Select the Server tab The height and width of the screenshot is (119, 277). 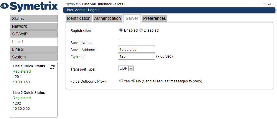point(132,18)
